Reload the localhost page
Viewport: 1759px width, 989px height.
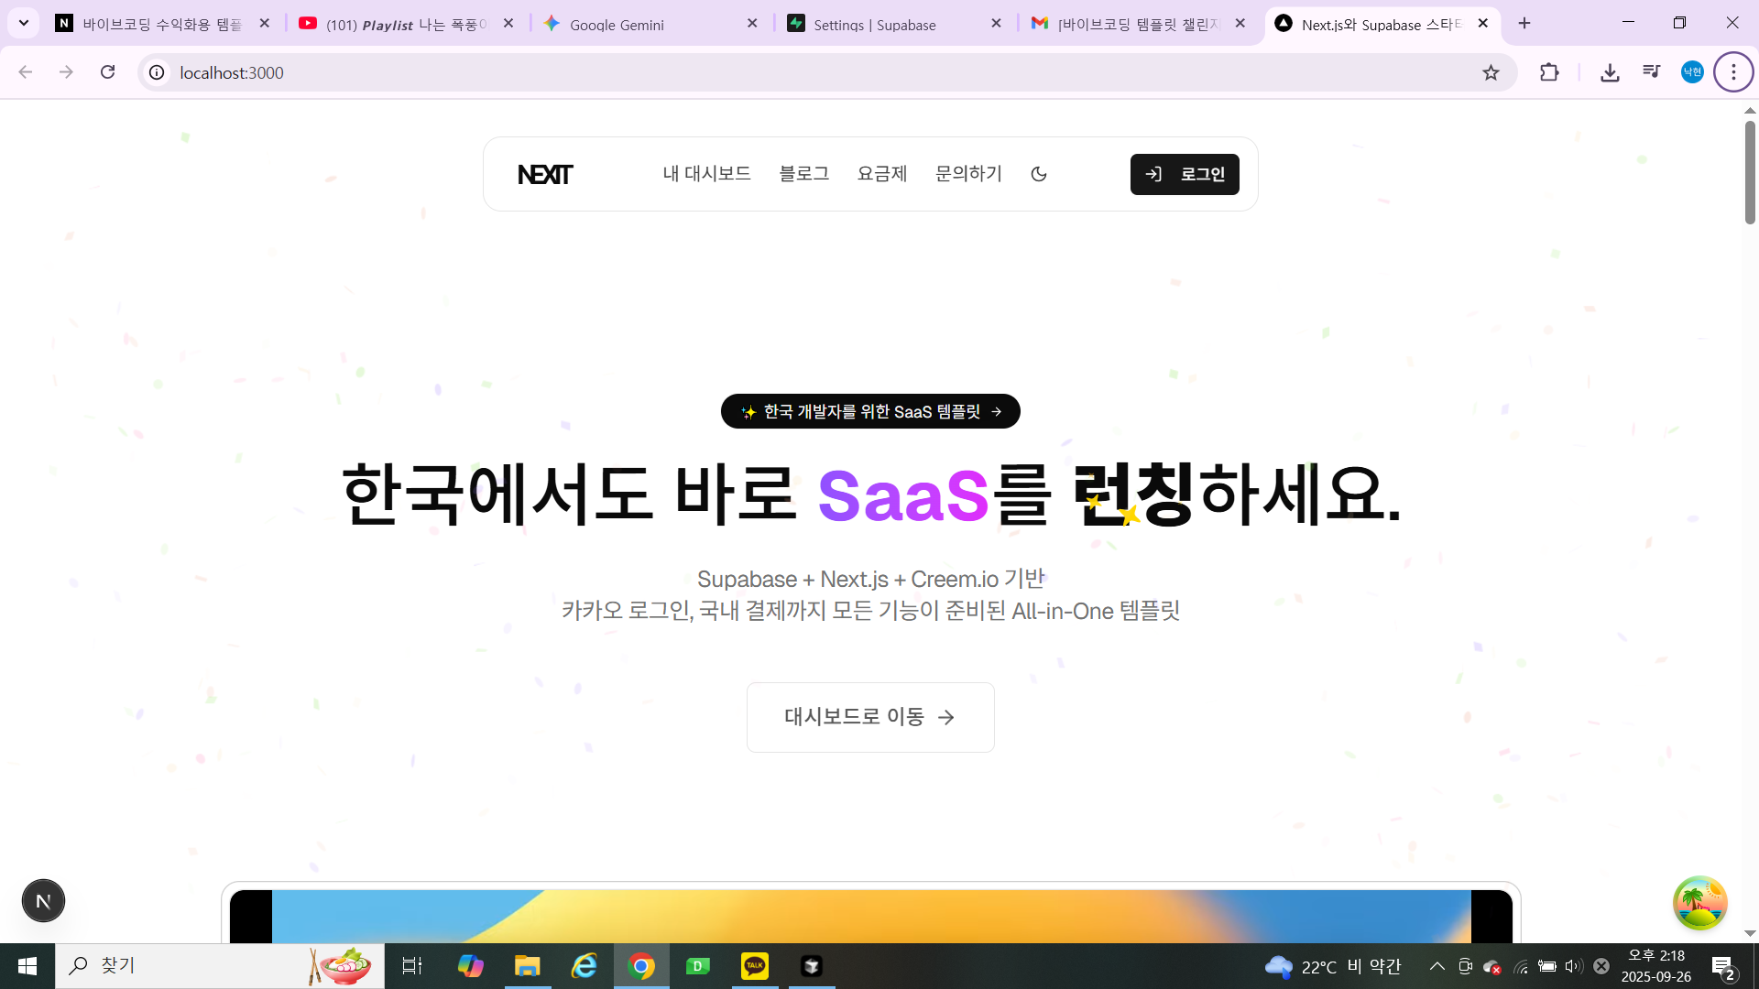pyautogui.click(x=108, y=72)
